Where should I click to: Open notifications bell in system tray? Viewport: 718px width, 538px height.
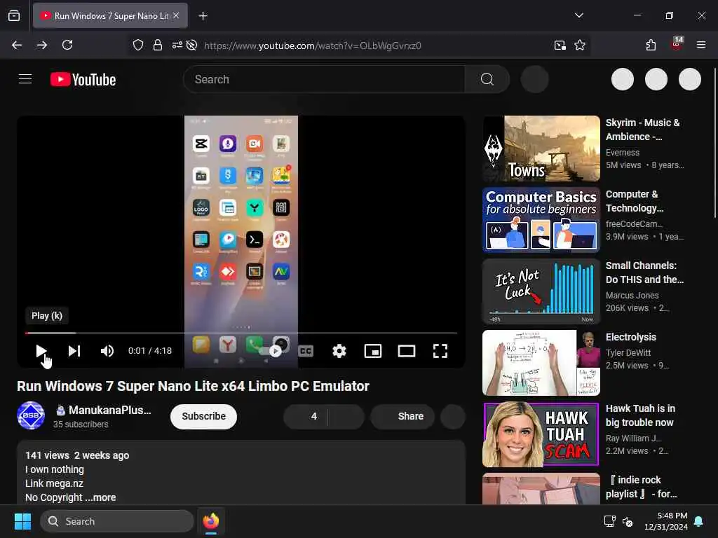coord(699,521)
